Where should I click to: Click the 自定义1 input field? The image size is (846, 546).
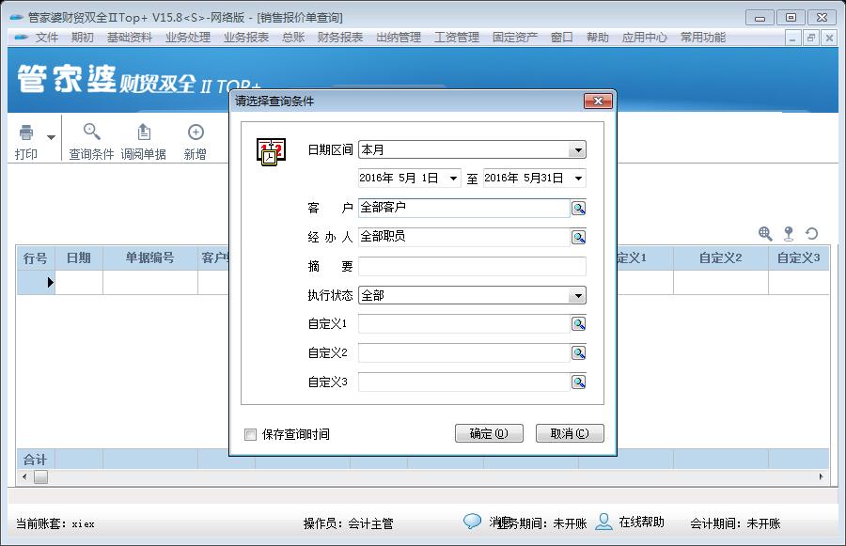pyautogui.click(x=464, y=323)
